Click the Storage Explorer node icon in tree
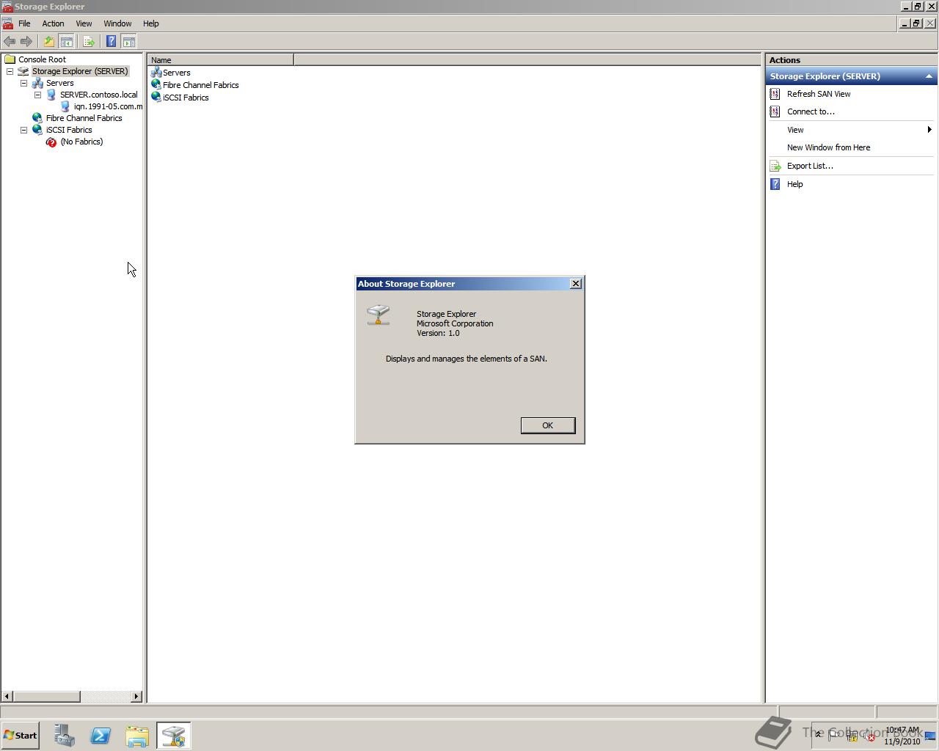Screen dimensions: 939x751 (x=23, y=71)
